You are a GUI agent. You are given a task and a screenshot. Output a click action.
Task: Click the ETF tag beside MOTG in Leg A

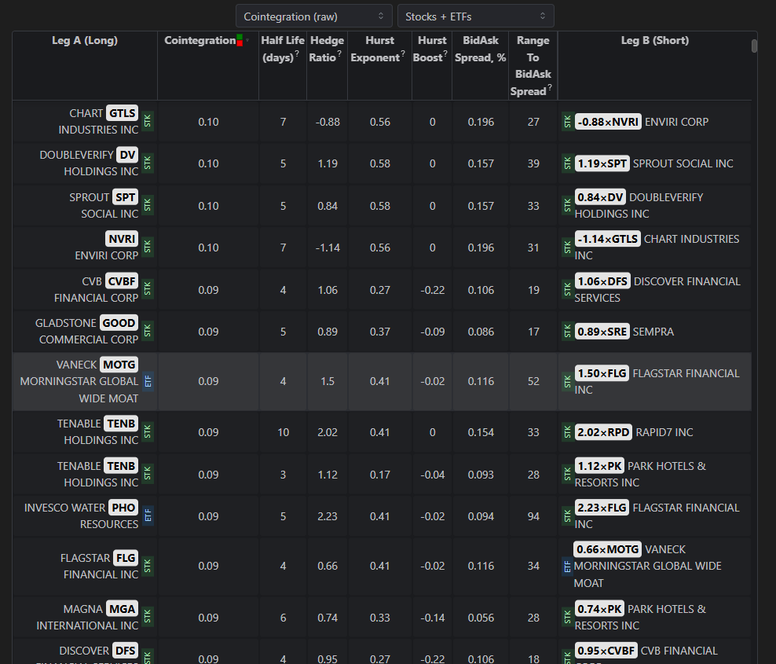tap(148, 381)
